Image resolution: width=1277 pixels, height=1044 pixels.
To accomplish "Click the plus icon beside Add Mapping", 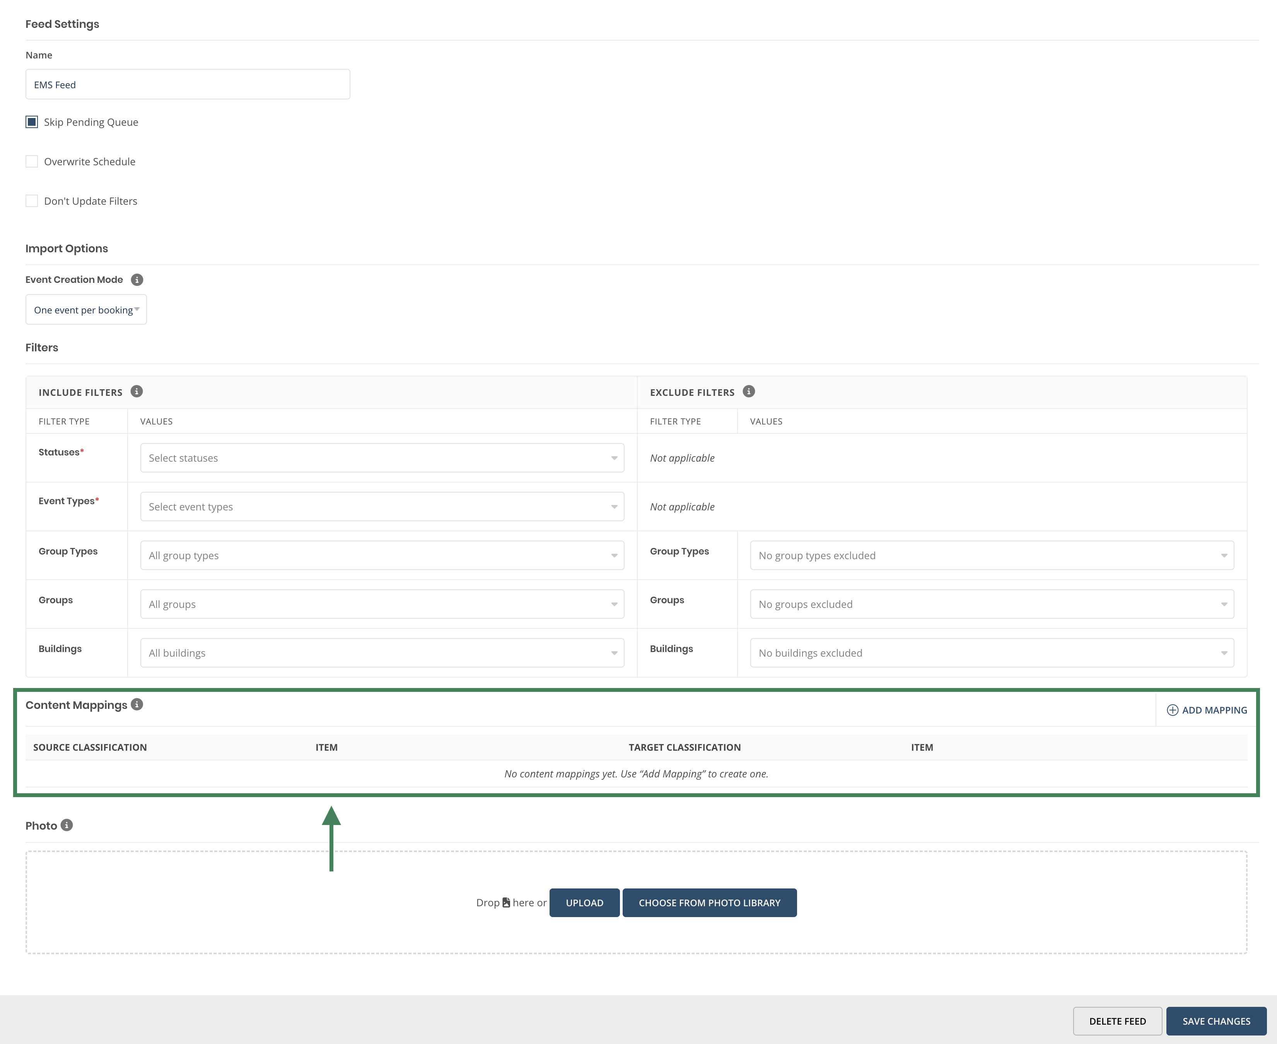I will (x=1173, y=710).
